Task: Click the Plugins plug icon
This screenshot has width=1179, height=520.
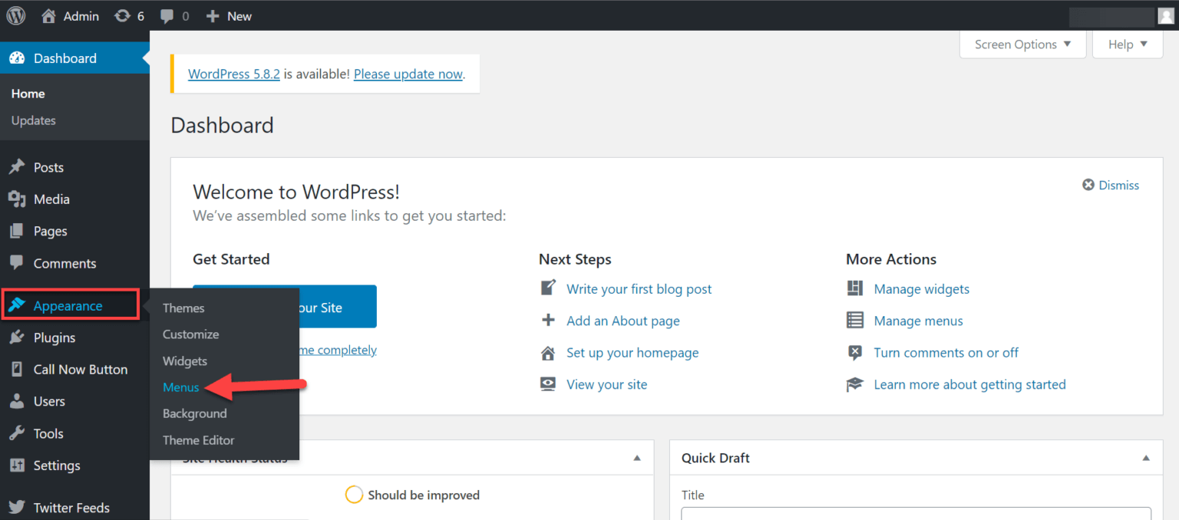Action: pyautogui.click(x=17, y=337)
